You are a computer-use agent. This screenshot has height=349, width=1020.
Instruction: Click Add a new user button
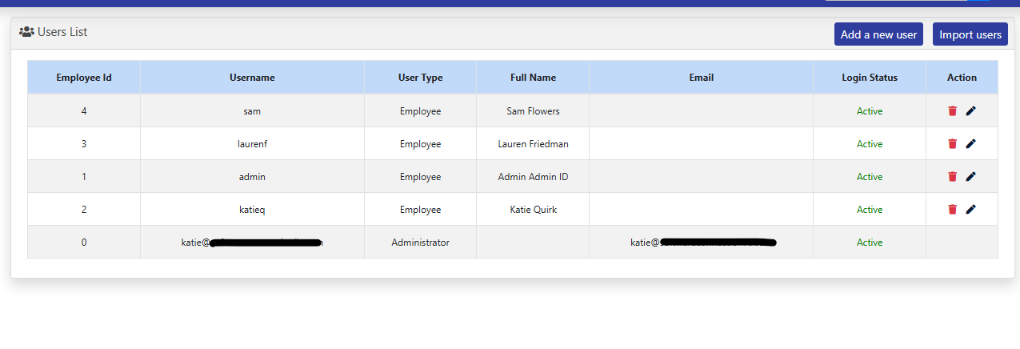point(878,34)
